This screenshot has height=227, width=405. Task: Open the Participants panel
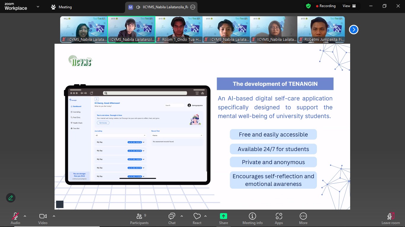click(139, 219)
